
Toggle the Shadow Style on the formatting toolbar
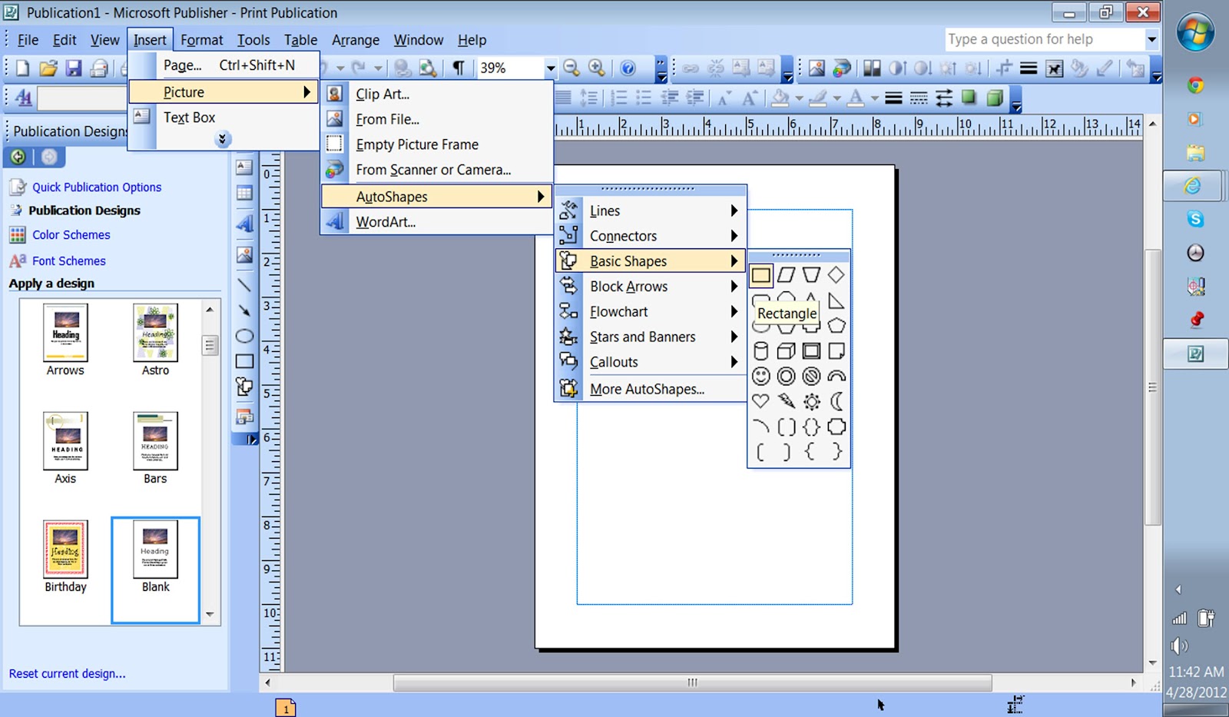pyautogui.click(x=969, y=98)
